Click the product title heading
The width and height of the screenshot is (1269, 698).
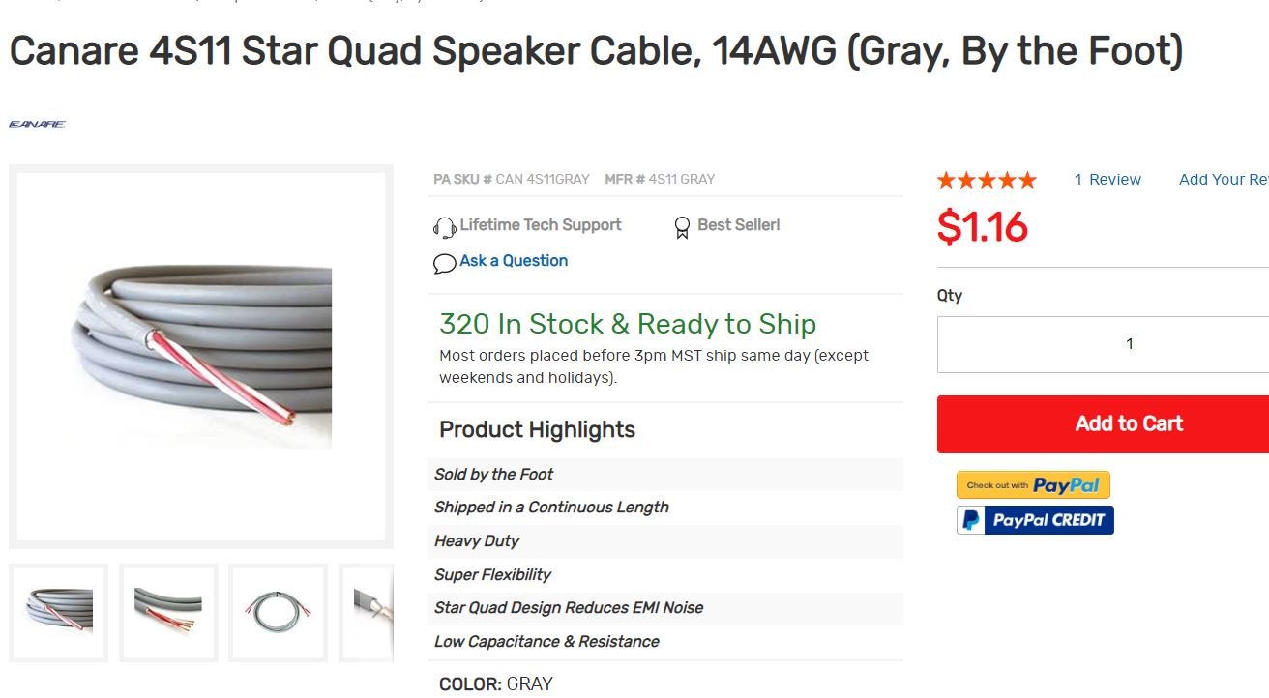pyautogui.click(x=596, y=51)
